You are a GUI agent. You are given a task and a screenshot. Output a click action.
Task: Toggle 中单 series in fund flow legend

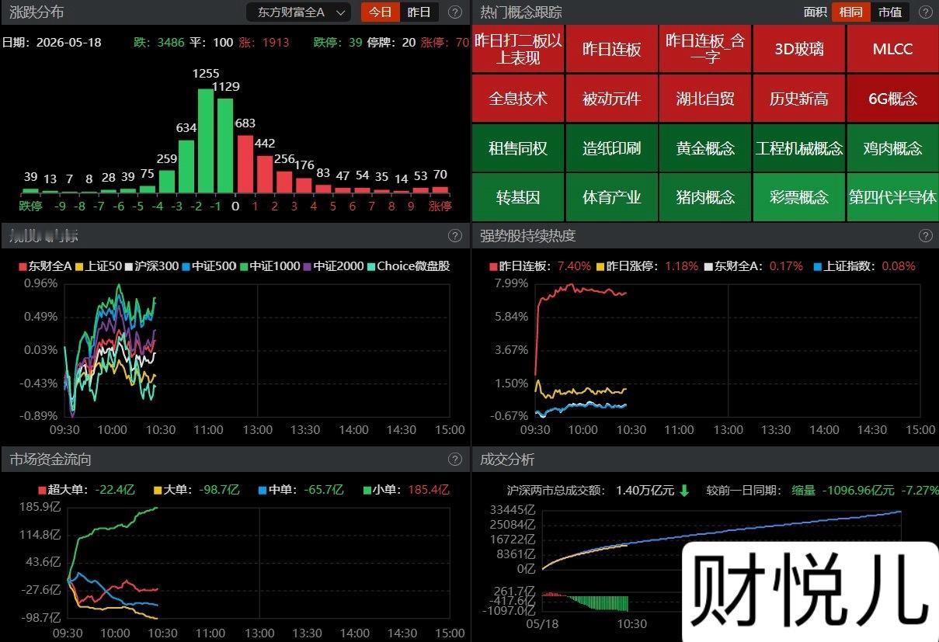tap(301, 490)
